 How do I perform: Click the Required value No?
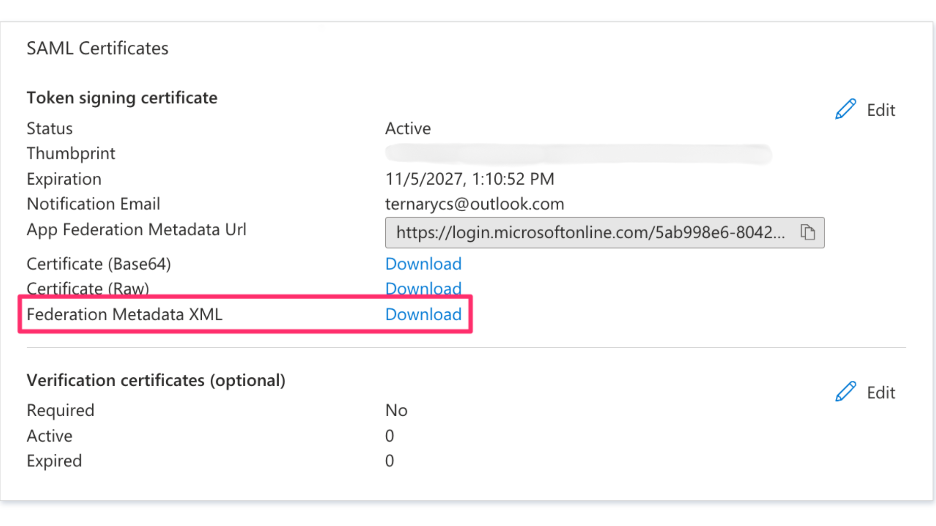click(x=396, y=410)
